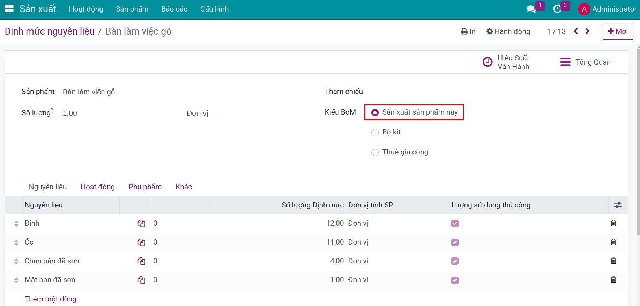Open column settings adjust icon in table header

(x=618, y=205)
